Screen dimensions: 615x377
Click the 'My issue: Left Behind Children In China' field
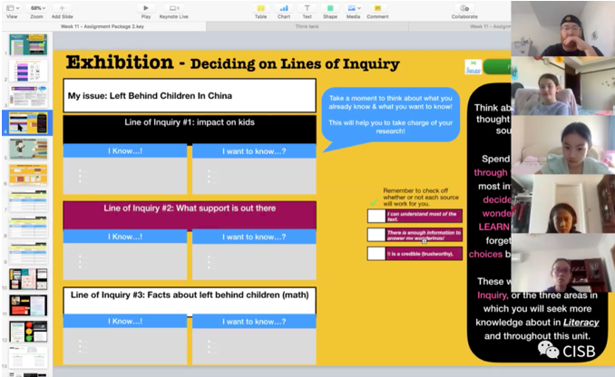pos(190,96)
